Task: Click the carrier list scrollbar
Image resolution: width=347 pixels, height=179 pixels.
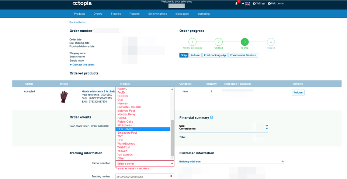Action: pyautogui.click(x=172, y=137)
